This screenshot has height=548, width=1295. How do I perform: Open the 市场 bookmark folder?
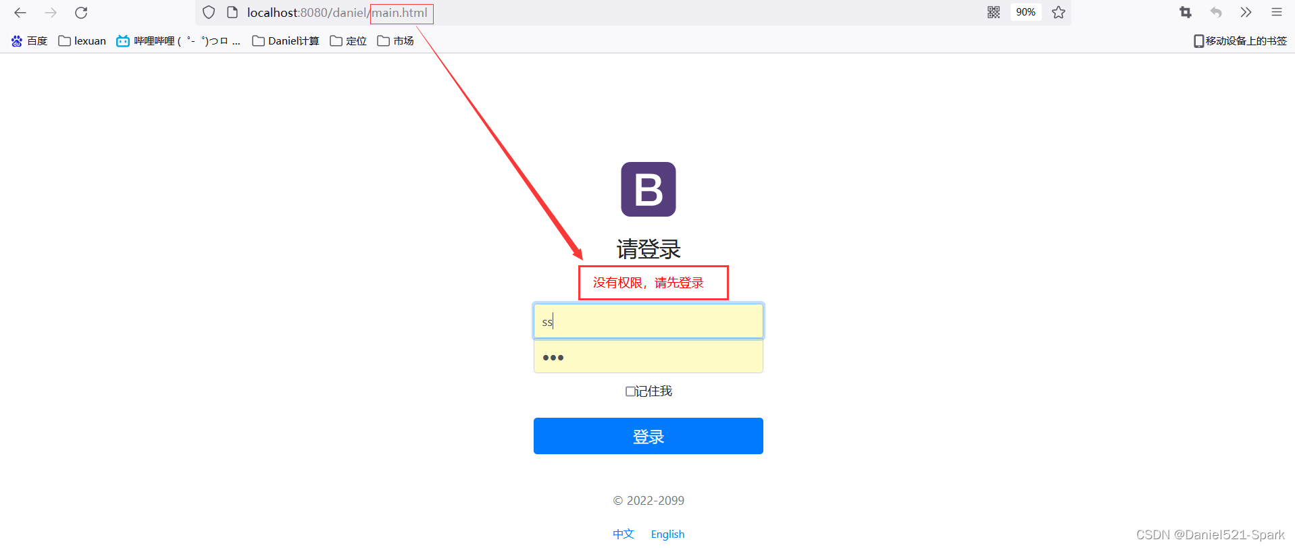click(396, 41)
